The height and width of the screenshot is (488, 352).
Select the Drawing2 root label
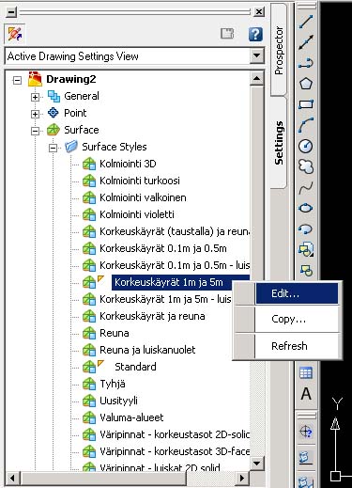(x=71, y=79)
